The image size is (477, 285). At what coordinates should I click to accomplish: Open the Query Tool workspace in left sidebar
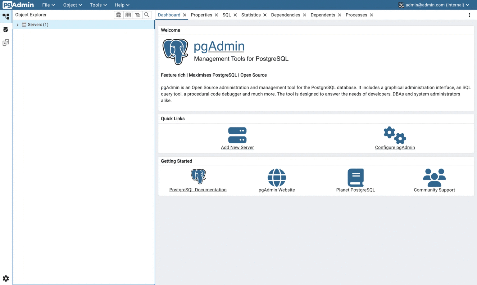(x=6, y=29)
